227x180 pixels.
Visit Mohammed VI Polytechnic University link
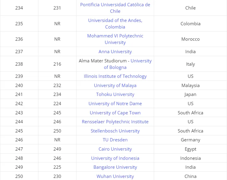pos(115,39)
